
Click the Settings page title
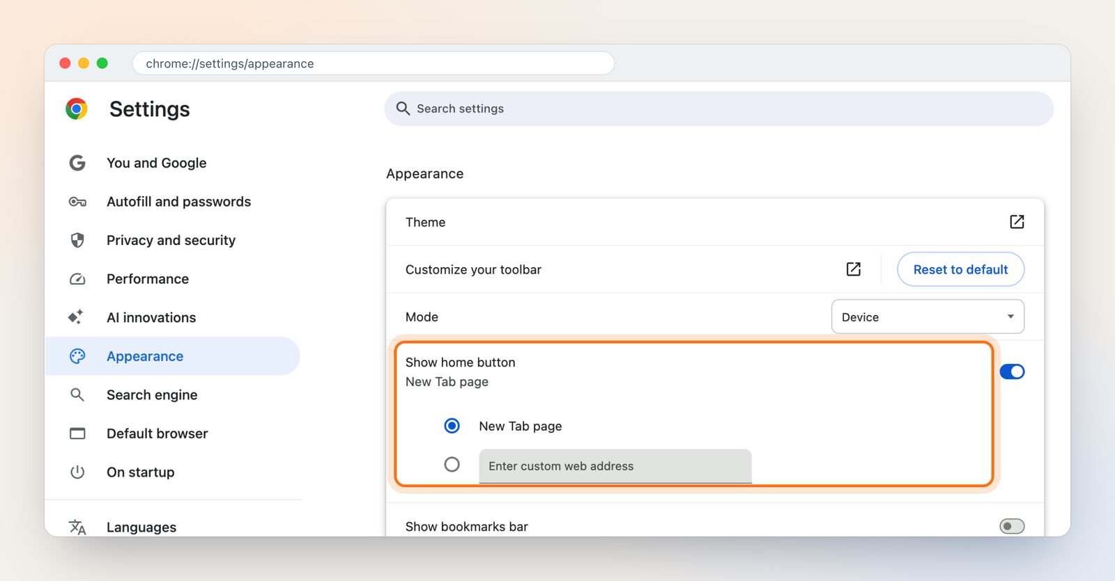point(149,109)
